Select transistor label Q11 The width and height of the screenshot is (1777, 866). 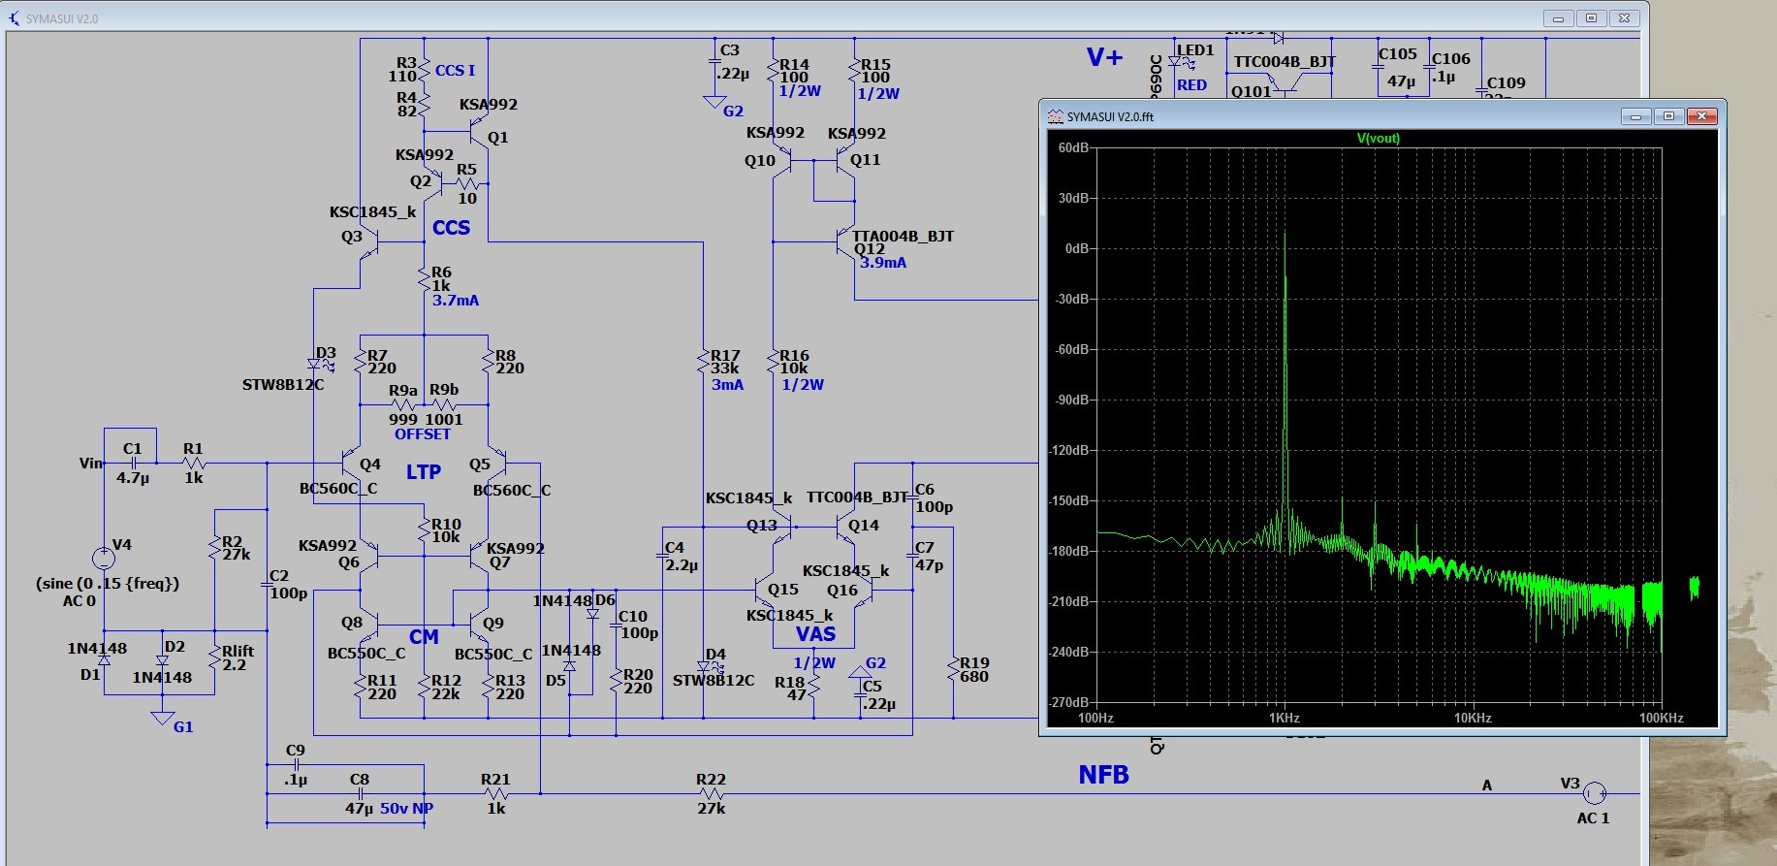coord(866,160)
